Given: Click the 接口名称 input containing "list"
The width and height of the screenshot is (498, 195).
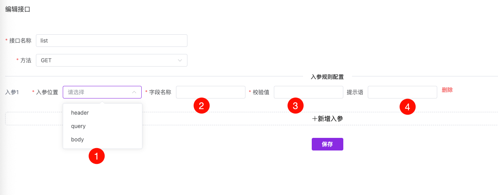Looking at the screenshot, I should click(111, 41).
